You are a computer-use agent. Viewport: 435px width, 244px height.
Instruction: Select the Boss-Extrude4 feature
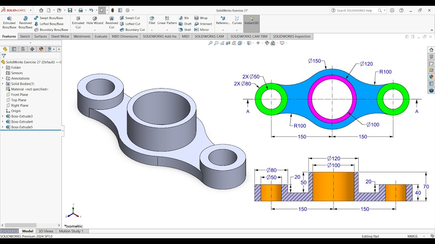coord(19,122)
